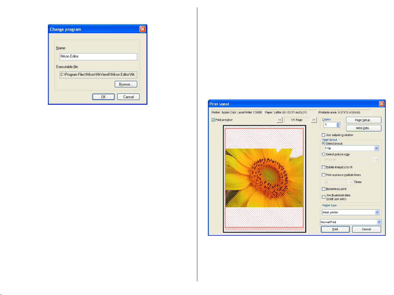
Task: Click the Print button
Action: (335, 229)
